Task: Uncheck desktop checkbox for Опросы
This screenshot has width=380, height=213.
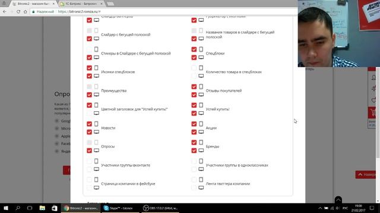Action: click(89, 151)
